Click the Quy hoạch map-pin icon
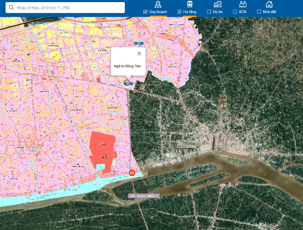Screen dimensions: 303x230 click(158, 4)
